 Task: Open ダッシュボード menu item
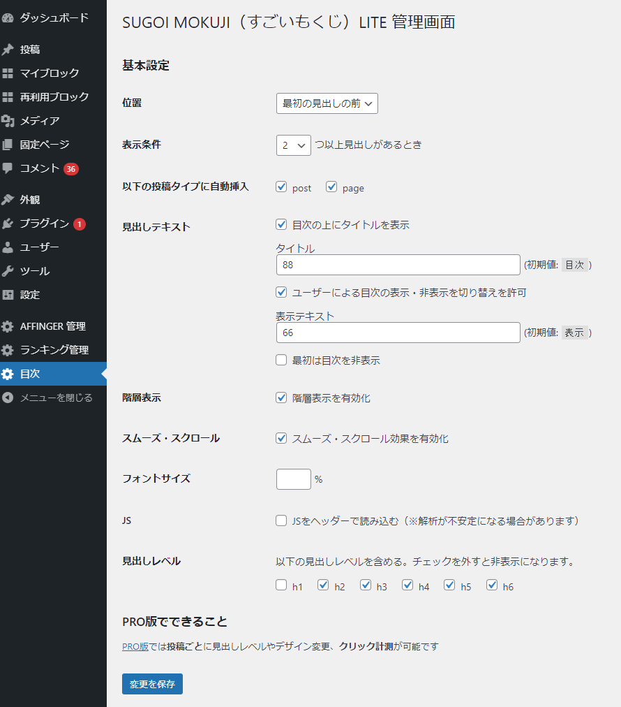point(53,18)
